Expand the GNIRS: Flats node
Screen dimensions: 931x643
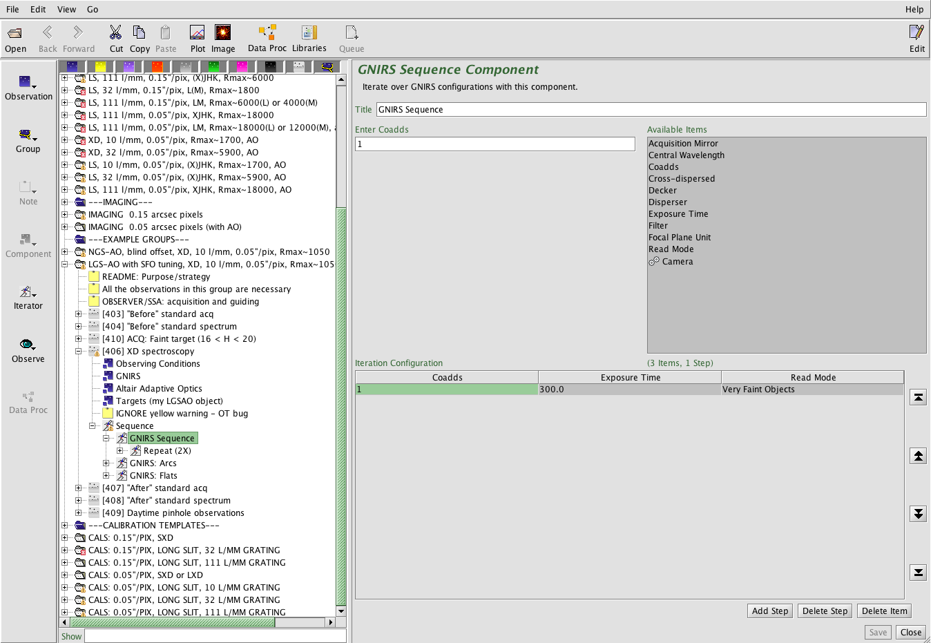[x=106, y=476]
